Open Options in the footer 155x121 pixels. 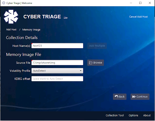[133, 116]
